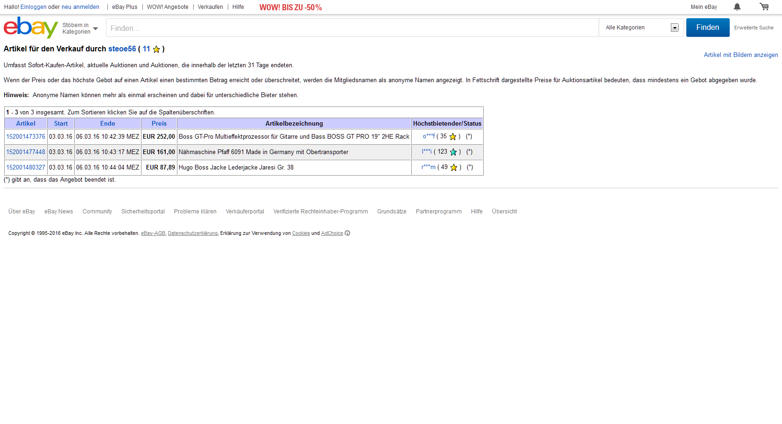Click price EUR 87,89

[x=161, y=167]
